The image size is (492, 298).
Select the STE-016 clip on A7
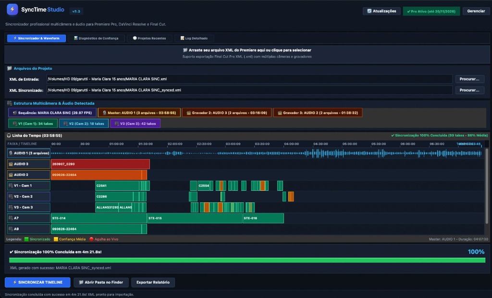263,218
